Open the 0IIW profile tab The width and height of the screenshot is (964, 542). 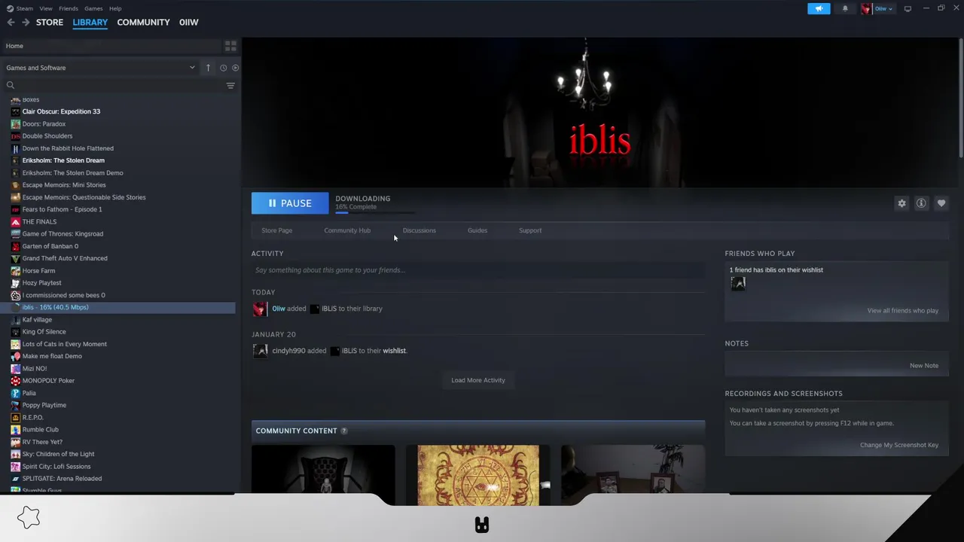(189, 23)
